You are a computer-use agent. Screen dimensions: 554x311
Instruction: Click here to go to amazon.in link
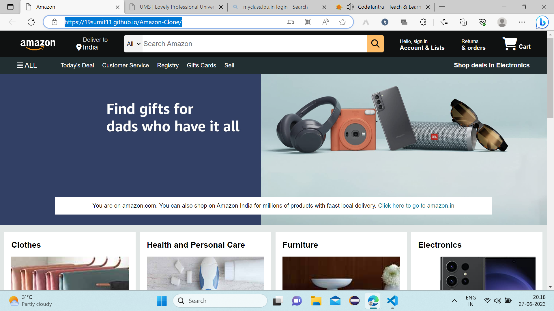(416, 206)
